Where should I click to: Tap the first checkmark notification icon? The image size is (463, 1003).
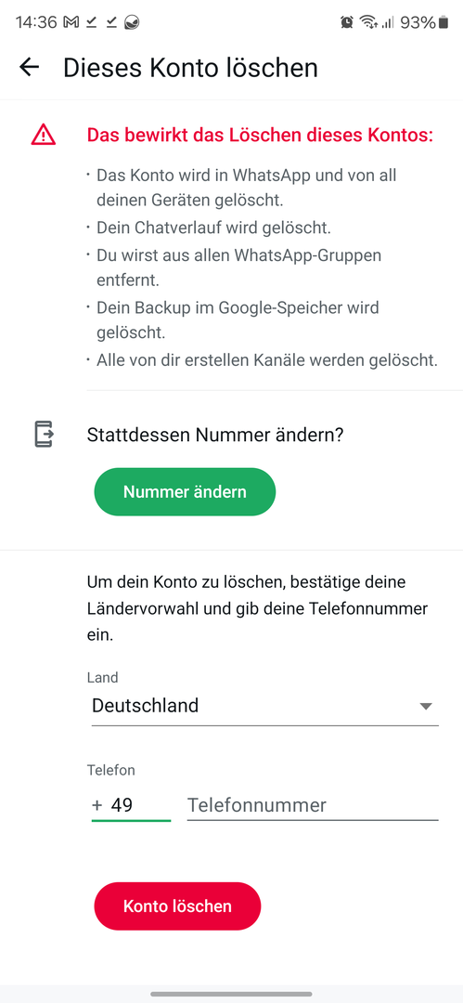92,23
